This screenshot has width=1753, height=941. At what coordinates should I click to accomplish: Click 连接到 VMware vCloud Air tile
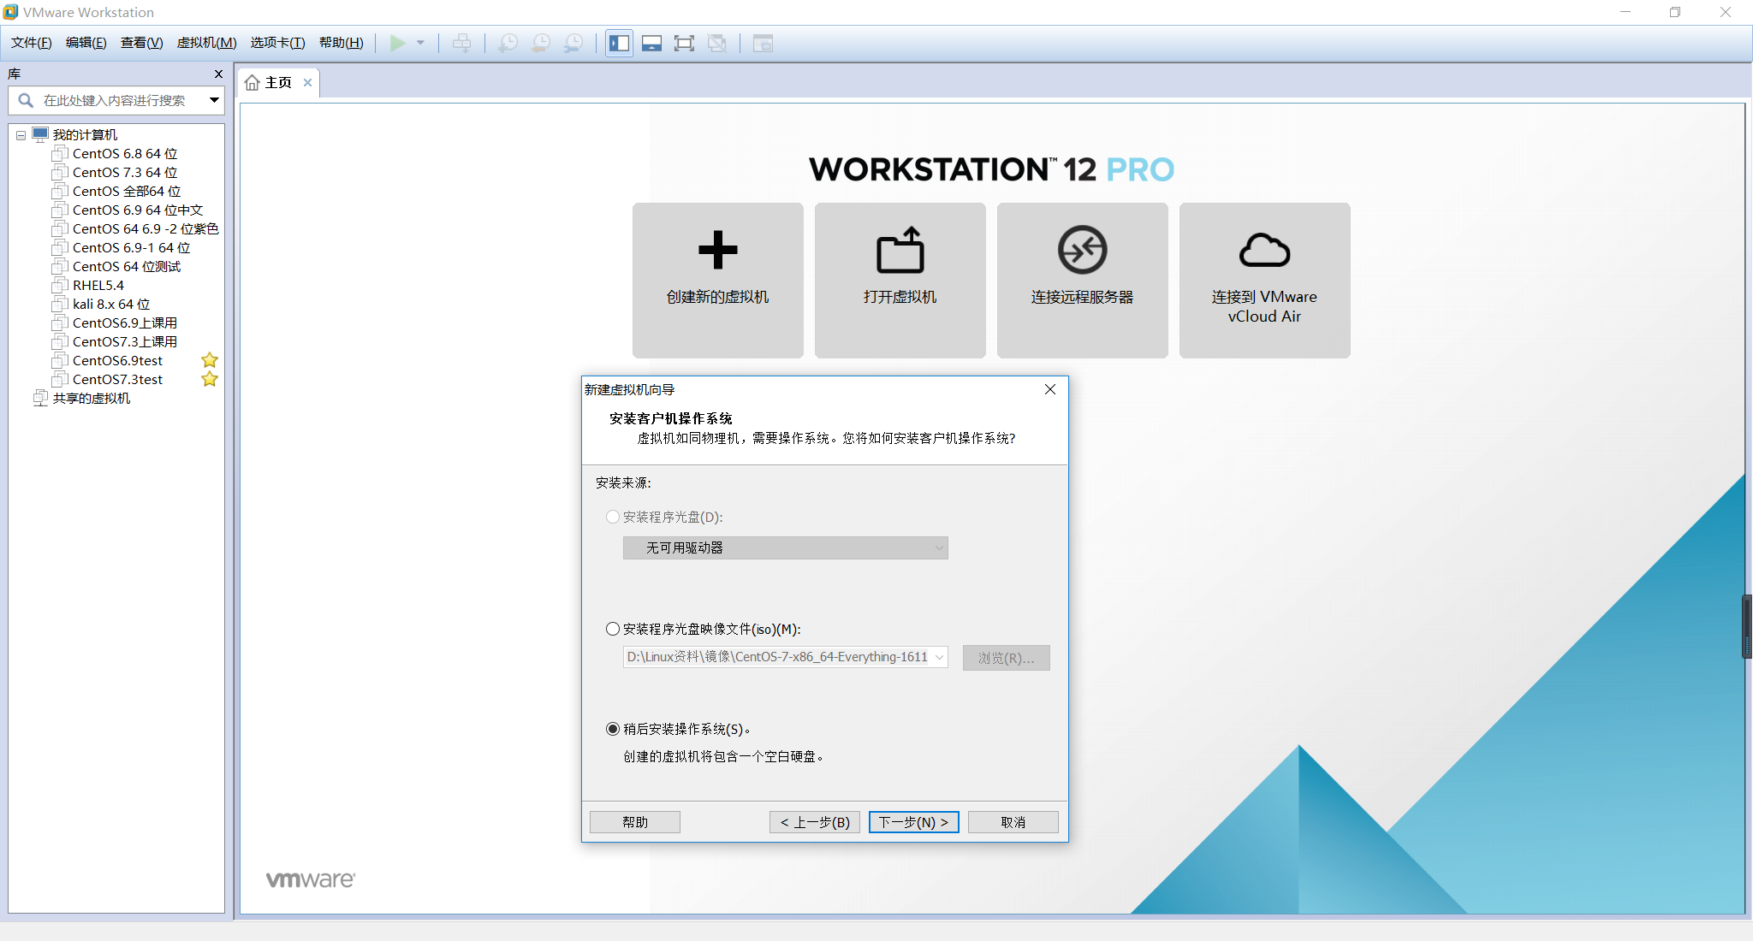pyautogui.click(x=1264, y=280)
